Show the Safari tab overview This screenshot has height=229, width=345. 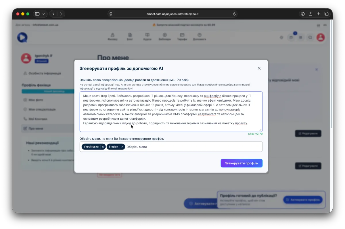click(327, 14)
